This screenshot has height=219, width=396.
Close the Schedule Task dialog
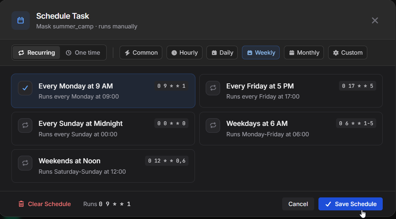point(375,20)
